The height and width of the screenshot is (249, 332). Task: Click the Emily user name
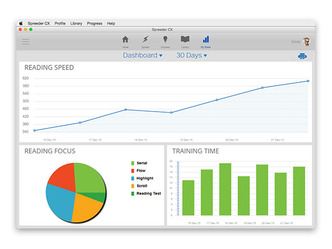pyautogui.click(x=296, y=42)
